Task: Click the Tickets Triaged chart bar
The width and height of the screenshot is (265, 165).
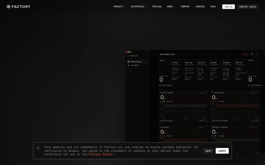Action: (185, 106)
